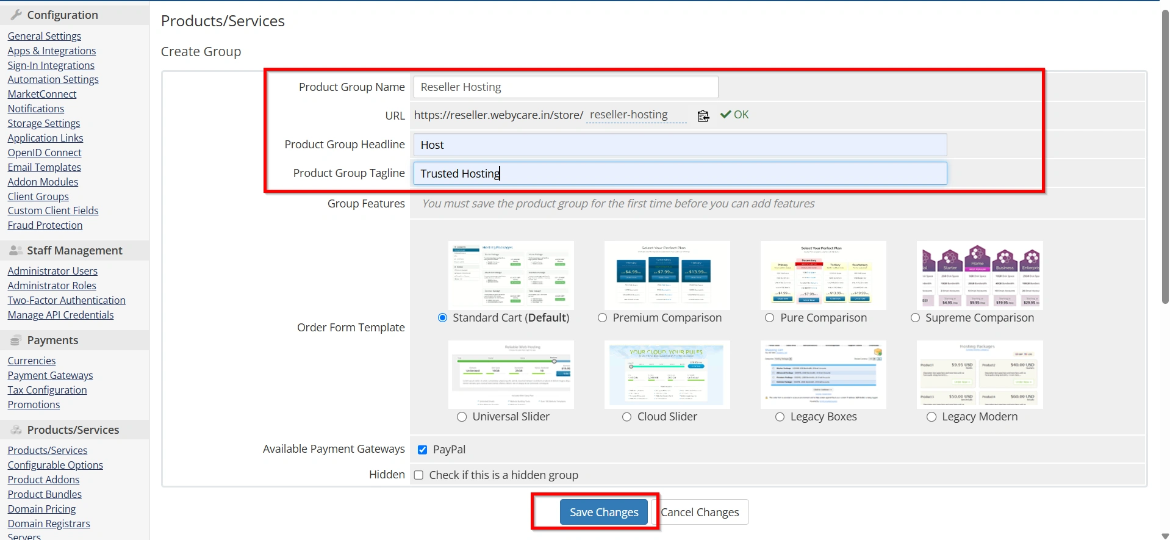
Task: Click the Product Group Name field
Action: [565, 87]
